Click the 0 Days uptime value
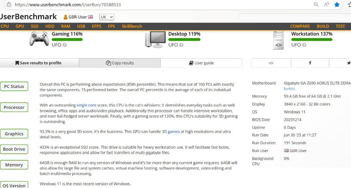The width and height of the screenshot is (351, 188). tap(290, 128)
